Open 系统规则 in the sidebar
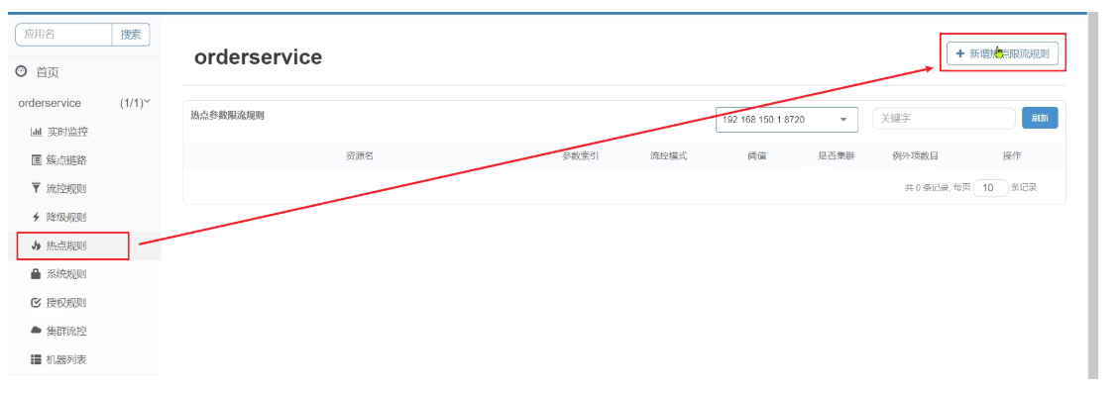Screen dimensions: 1119x393 (x=67, y=274)
